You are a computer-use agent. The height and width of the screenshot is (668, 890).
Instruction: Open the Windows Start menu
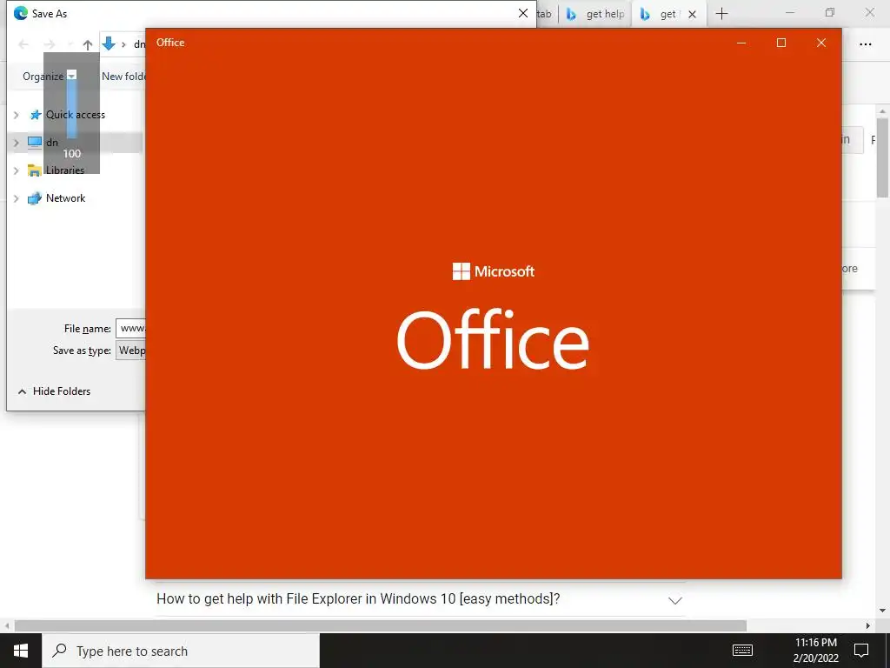tap(21, 651)
